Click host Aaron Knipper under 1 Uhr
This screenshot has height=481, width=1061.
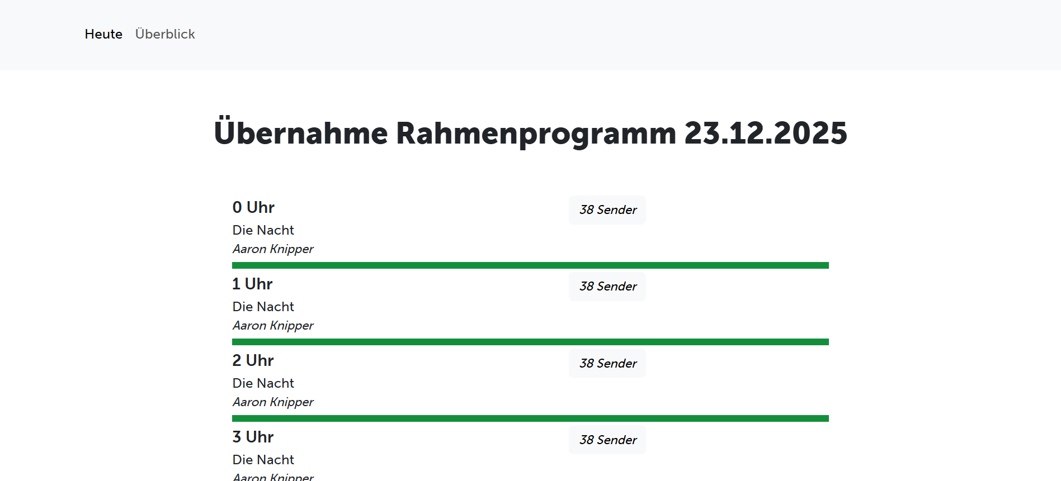273,326
